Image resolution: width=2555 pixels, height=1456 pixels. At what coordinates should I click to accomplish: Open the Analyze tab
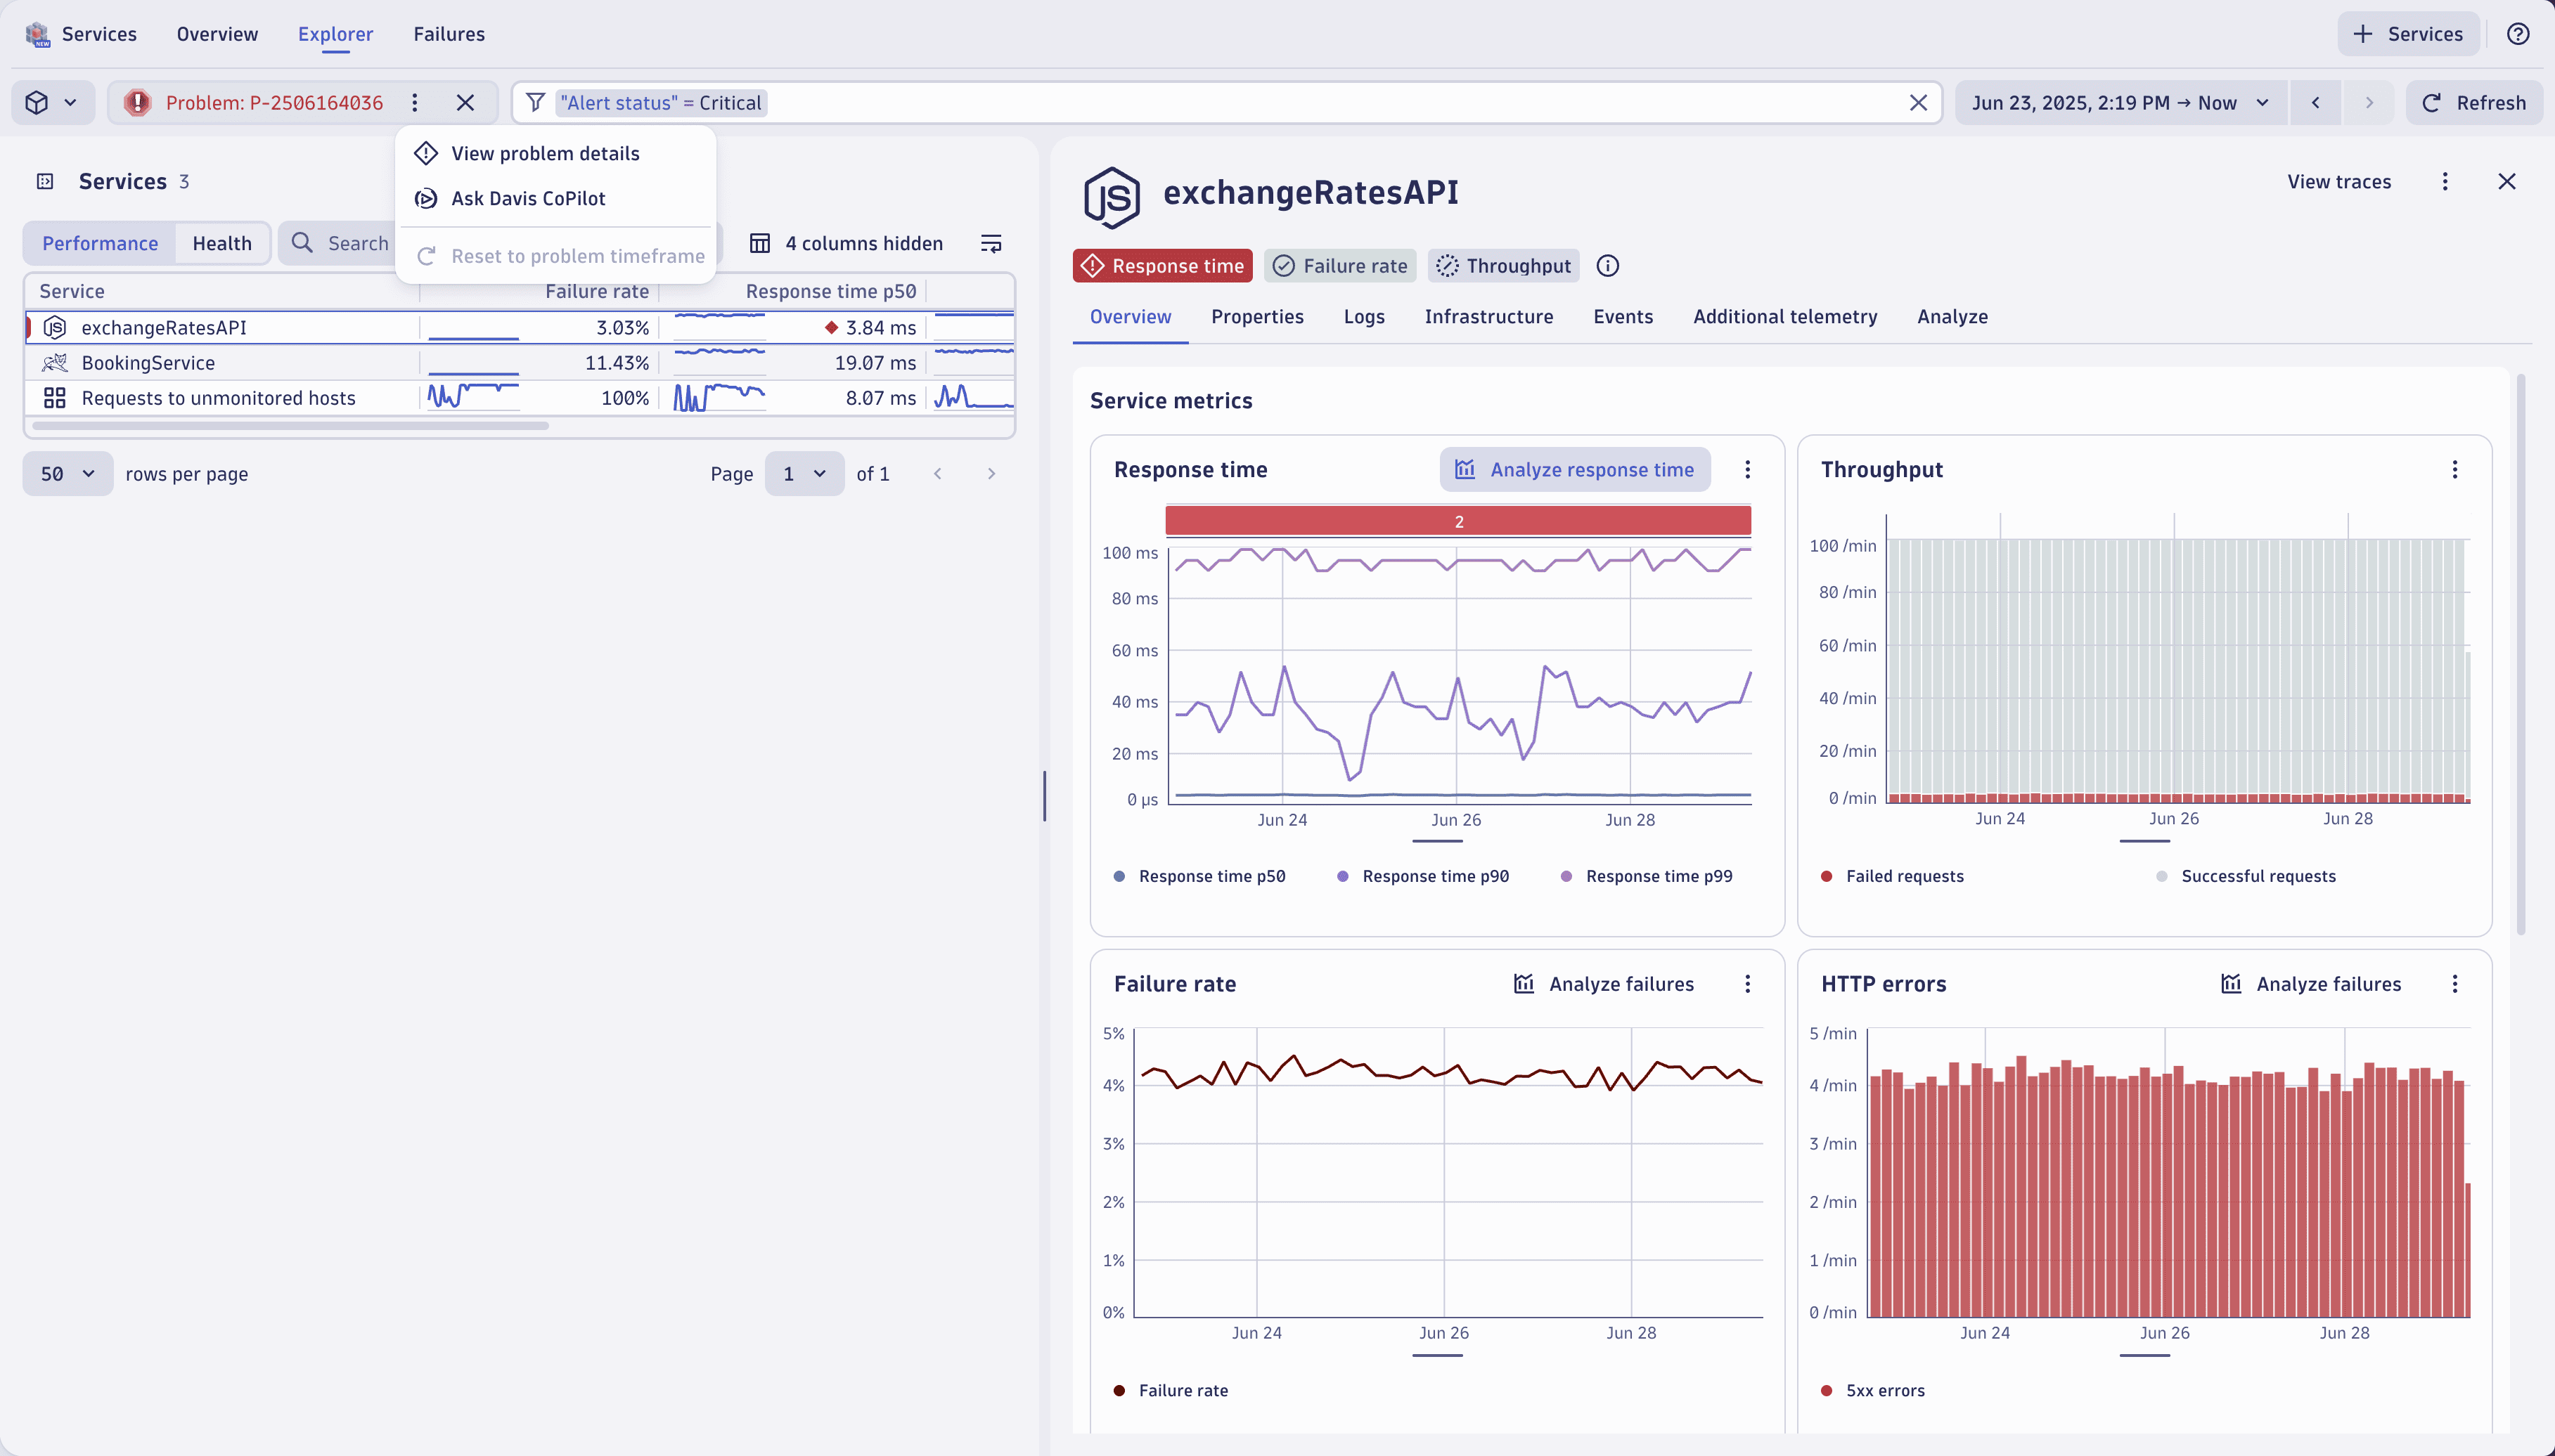click(x=1952, y=316)
